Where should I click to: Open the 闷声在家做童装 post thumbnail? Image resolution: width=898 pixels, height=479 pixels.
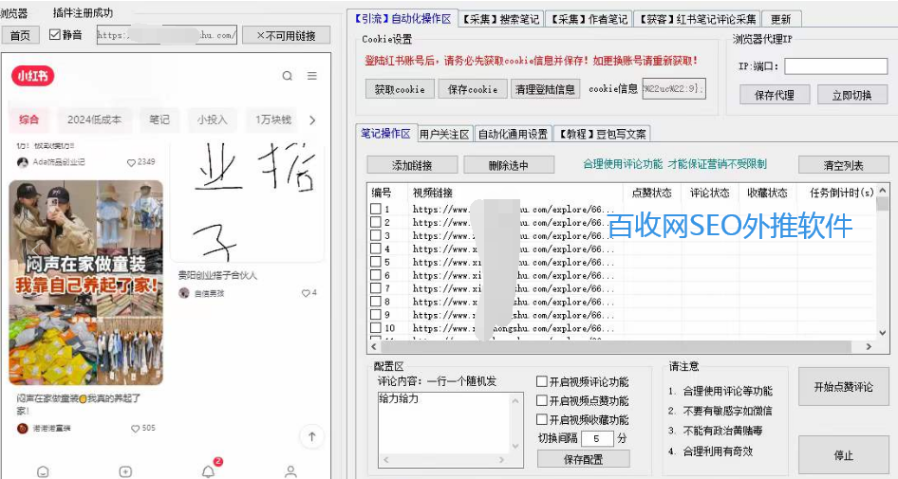85,283
